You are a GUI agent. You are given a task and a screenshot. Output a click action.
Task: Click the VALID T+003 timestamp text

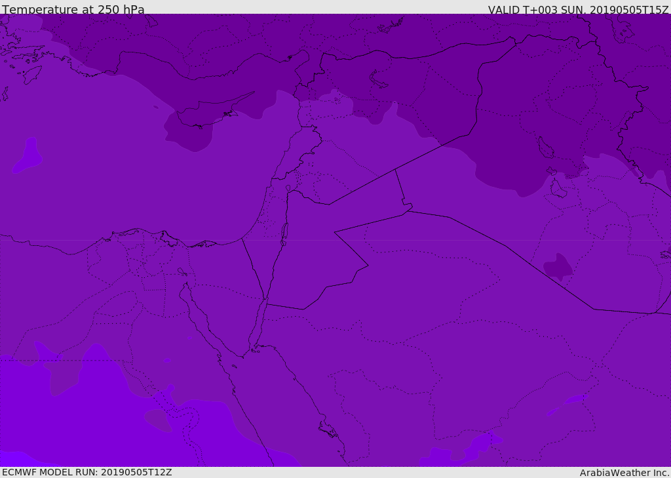(578, 9)
